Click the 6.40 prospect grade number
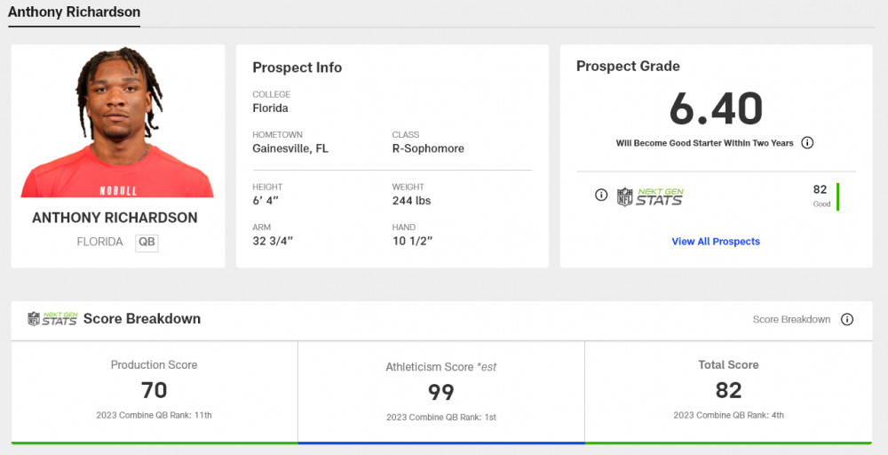 (716, 109)
